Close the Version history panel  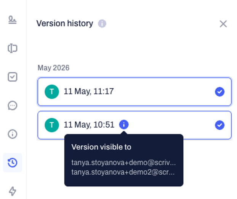point(223,24)
